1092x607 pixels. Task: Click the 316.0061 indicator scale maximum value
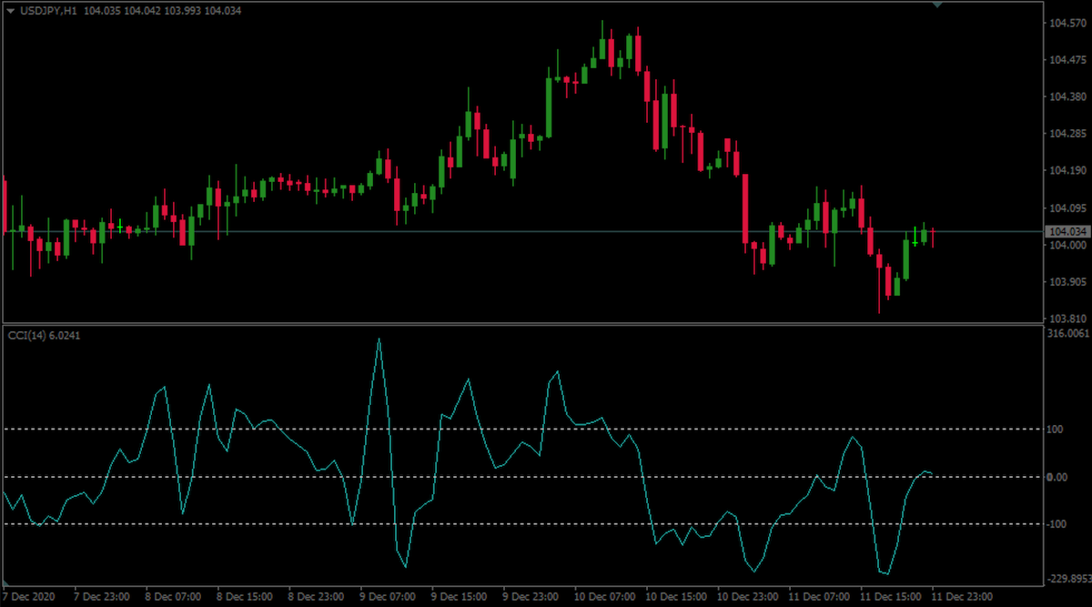[x=1067, y=334]
